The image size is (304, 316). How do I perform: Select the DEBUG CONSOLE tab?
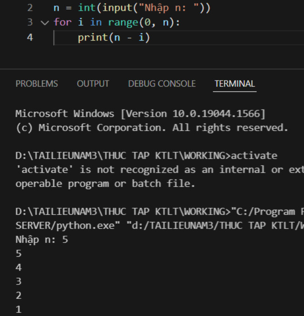click(x=162, y=83)
